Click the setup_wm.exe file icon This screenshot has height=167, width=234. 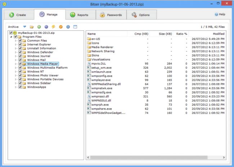pos(89,68)
